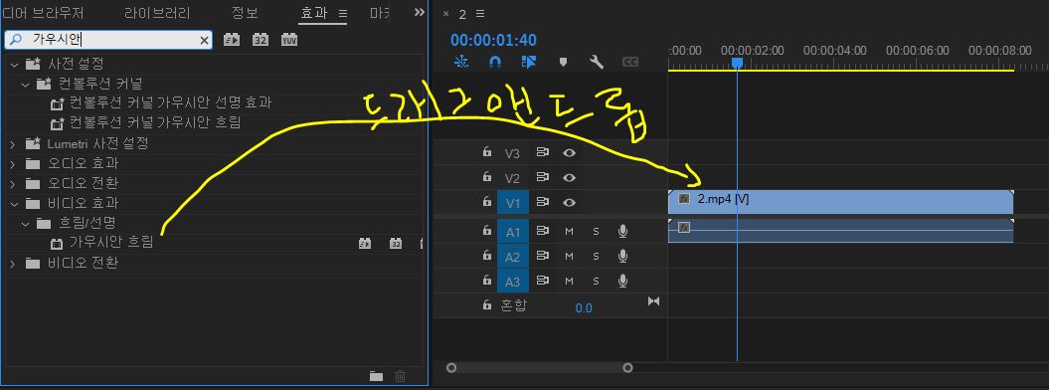Enable voice-over record on A2
This screenshot has width=1049, height=390.
[x=622, y=257]
